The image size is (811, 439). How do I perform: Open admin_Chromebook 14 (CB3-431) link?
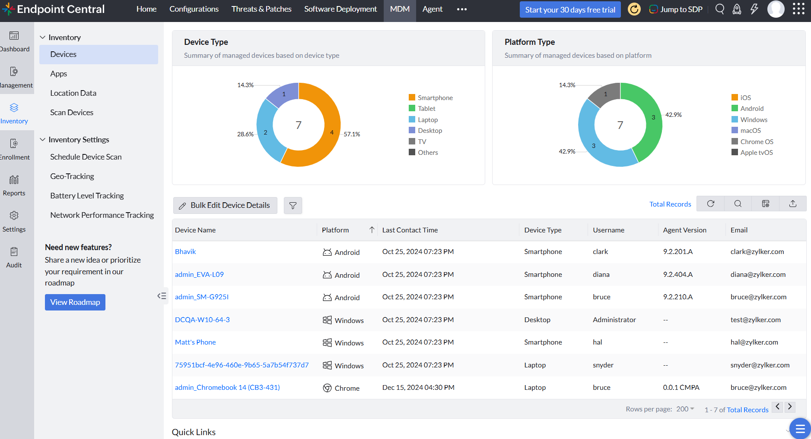click(x=227, y=388)
